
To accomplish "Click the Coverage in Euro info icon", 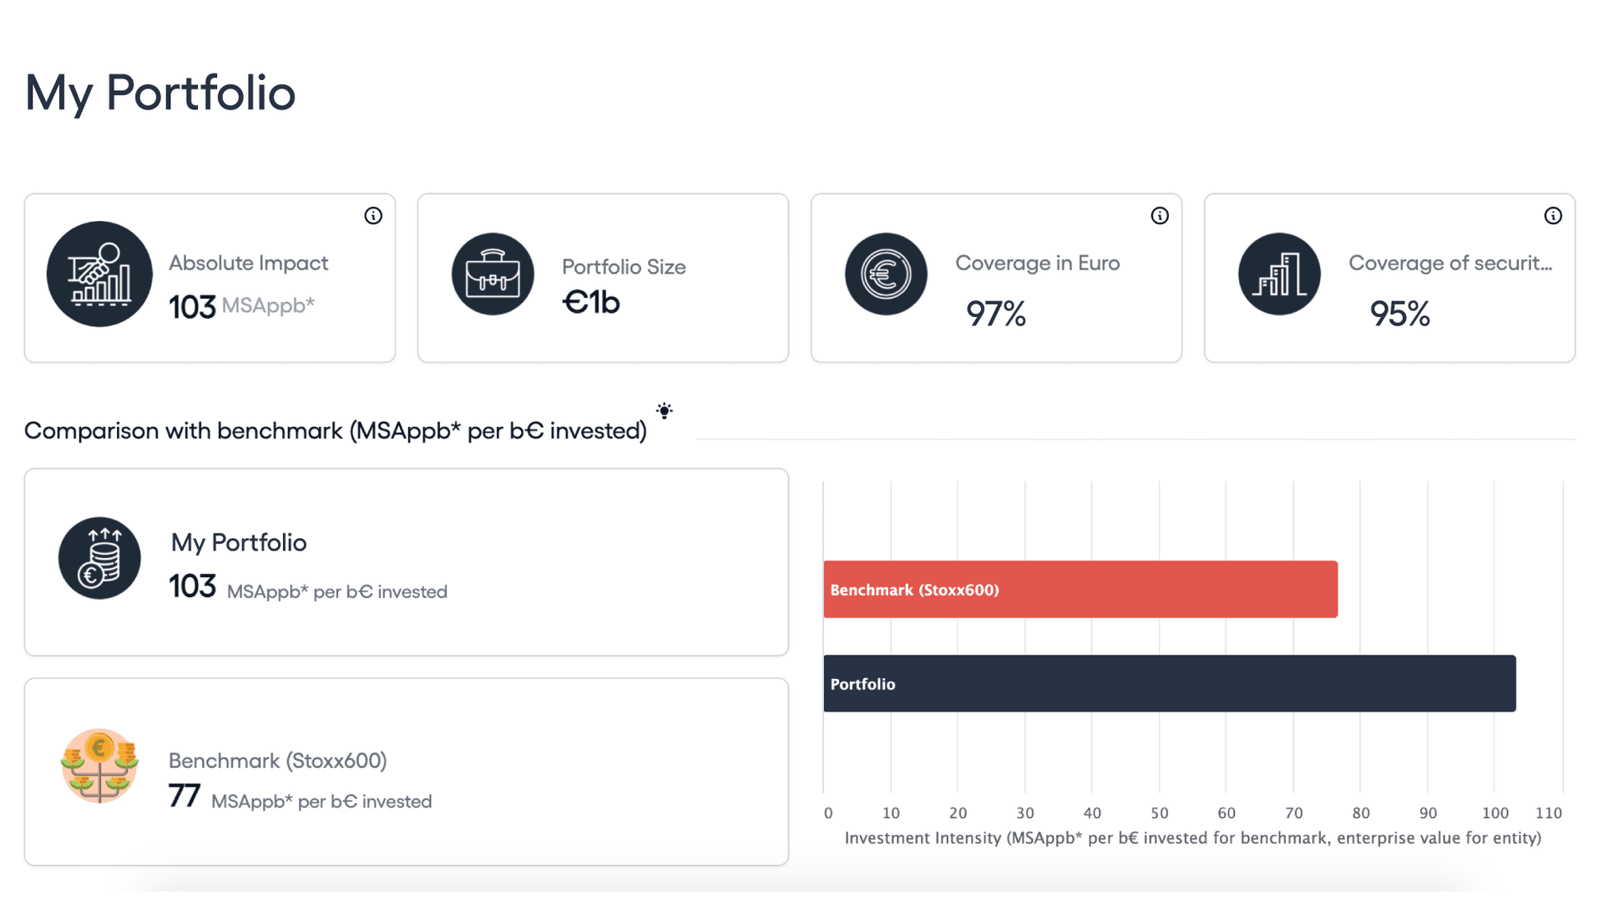I will (x=1160, y=216).
